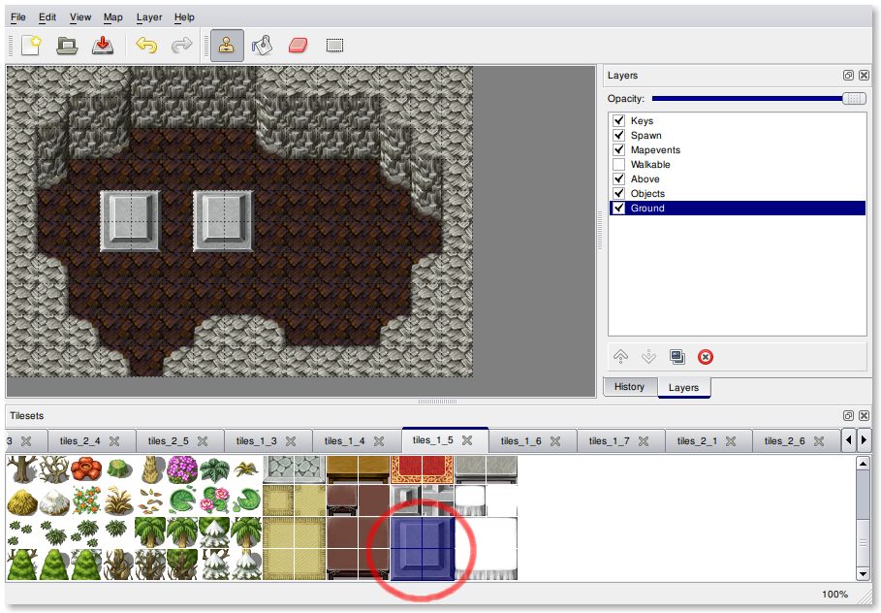Uncheck the Objects layer visibility
Image resolution: width=881 pixels, height=613 pixels.
[618, 194]
